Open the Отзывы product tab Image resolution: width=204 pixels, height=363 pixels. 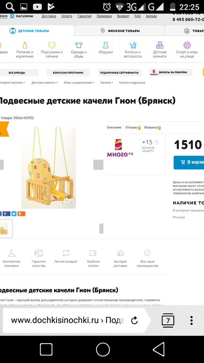(x=133, y=128)
